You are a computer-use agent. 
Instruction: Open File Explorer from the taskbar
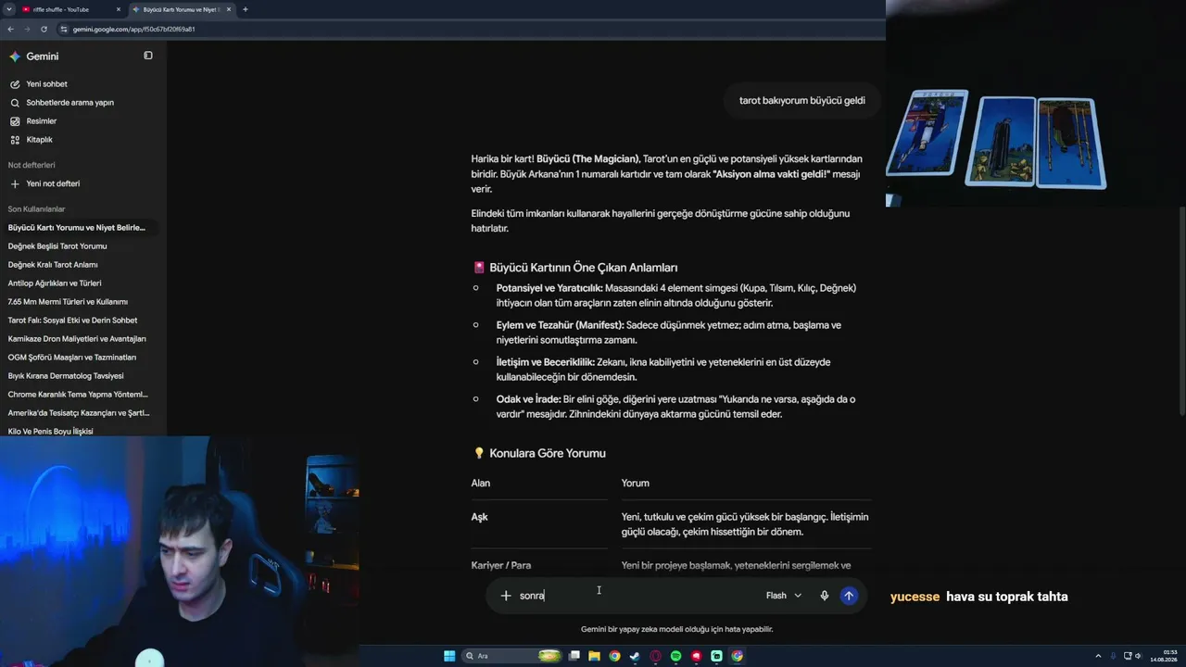(x=595, y=656)
